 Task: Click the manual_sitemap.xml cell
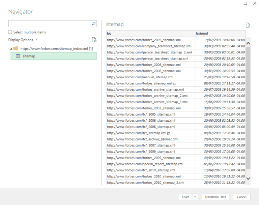(x=150, y=77)
